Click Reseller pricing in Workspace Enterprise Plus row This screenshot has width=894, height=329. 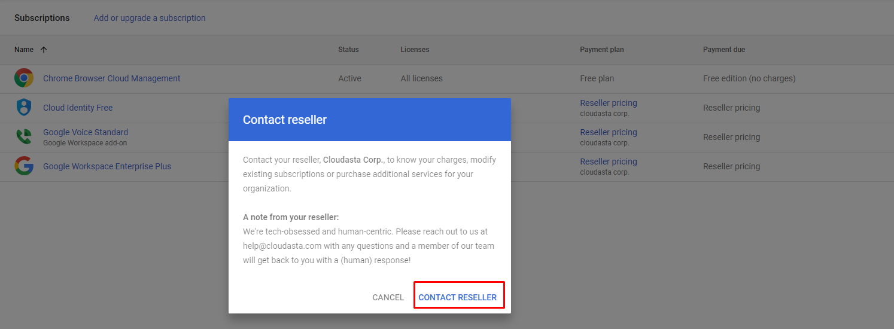pyautogui.click(x=609, y=162)
